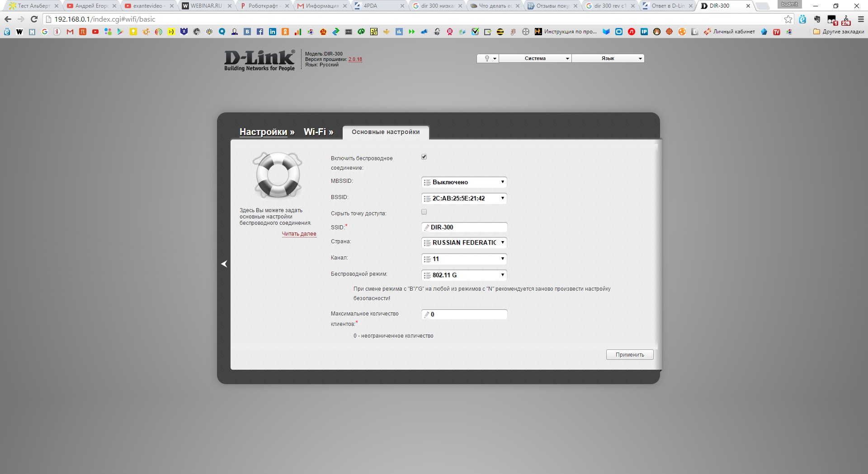Image resolution: width=868 pixels, height=474 pixels.
Task: Switch to the Тест Альберт browser tab
Action: 33,6
